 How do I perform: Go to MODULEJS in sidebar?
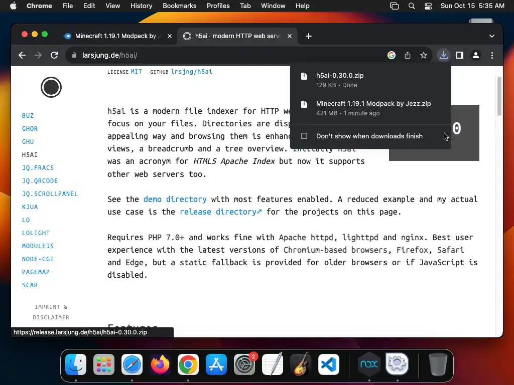pos(38,246)
